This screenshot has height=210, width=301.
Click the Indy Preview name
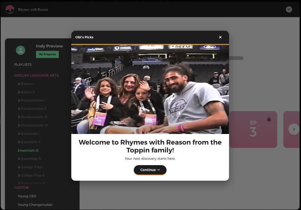[49, 46]
